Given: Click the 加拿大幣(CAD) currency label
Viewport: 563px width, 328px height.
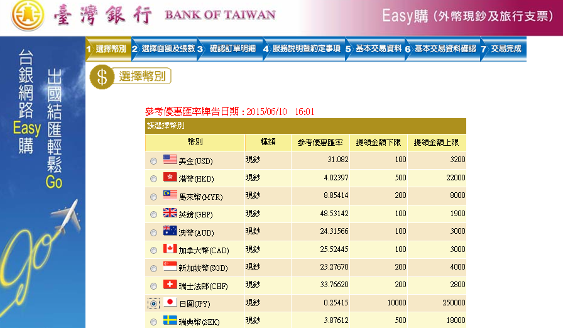Looking at the screenshot, I should click(x=204, y=250).
